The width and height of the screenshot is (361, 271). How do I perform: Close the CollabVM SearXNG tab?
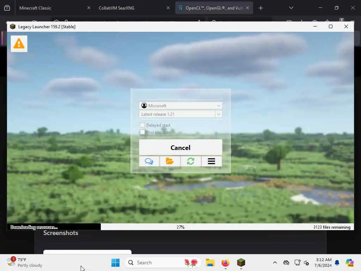click(x=168, y=8)
